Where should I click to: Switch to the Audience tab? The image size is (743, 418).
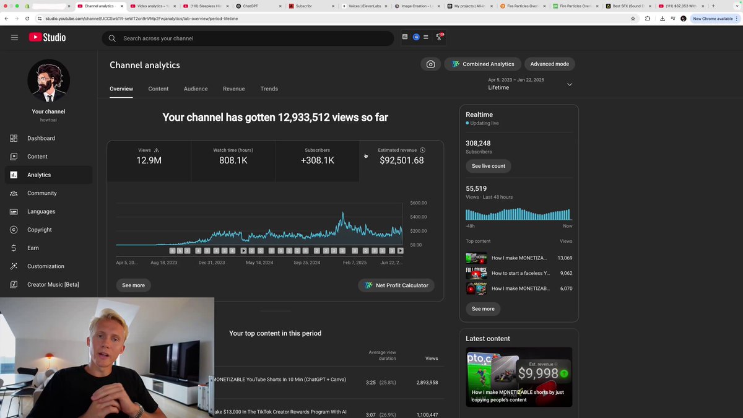tap(196, 89)
